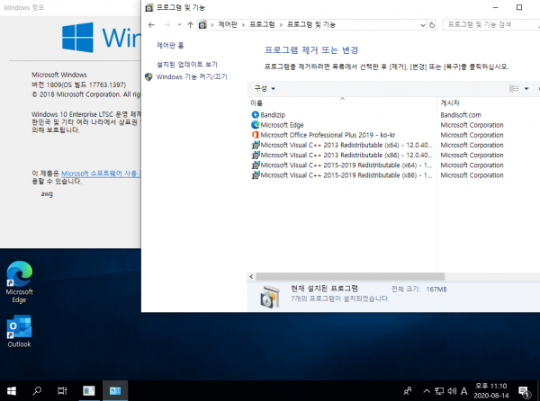Click the back arrow in Programs window
540x401 pixels.
(x=151, y=25)
